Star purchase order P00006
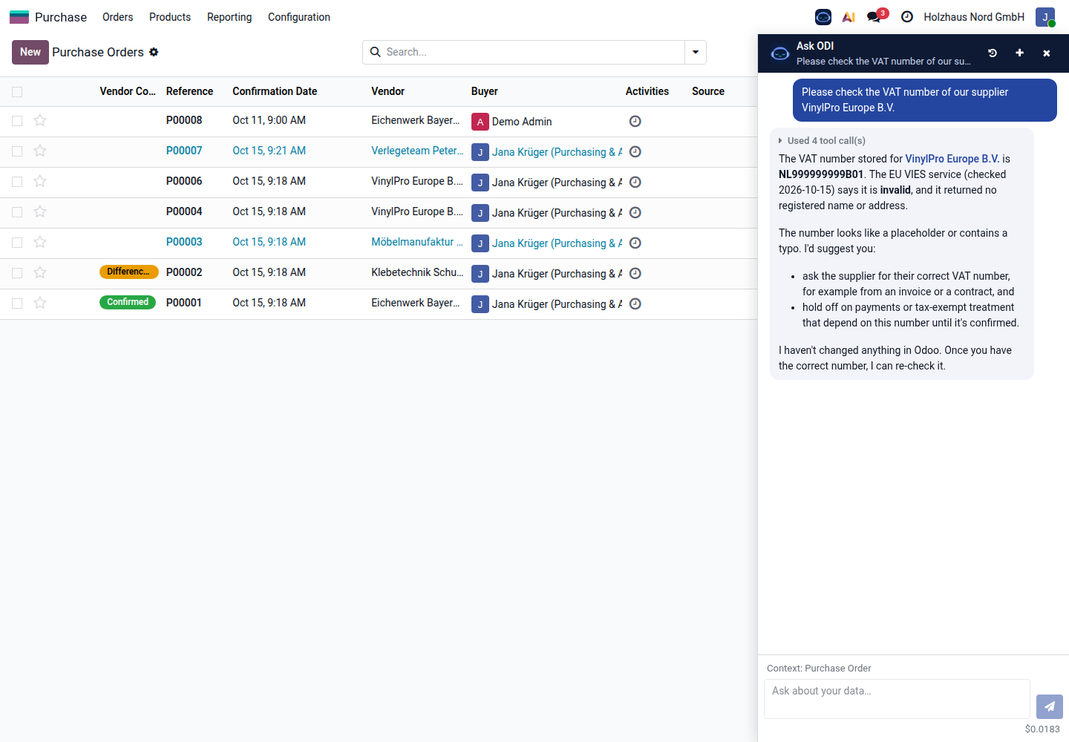Image resolution: width=1069 pixels, height=742 pixels. pos(40,181)
